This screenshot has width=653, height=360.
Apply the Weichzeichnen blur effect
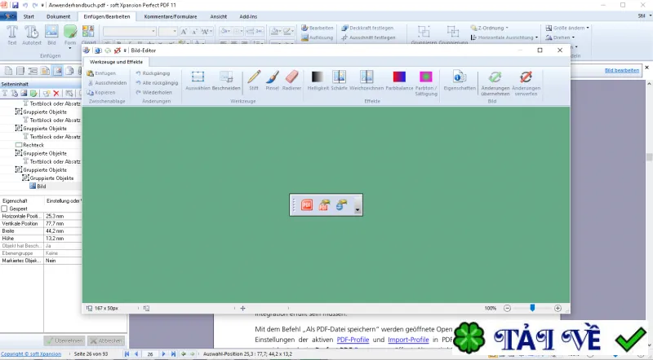tap(366, 81)
